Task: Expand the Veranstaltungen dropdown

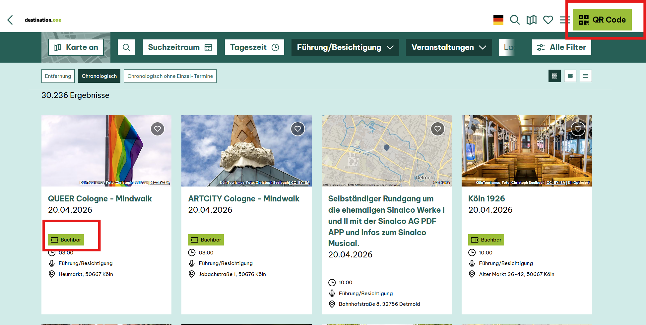Action: pos(449,47)
